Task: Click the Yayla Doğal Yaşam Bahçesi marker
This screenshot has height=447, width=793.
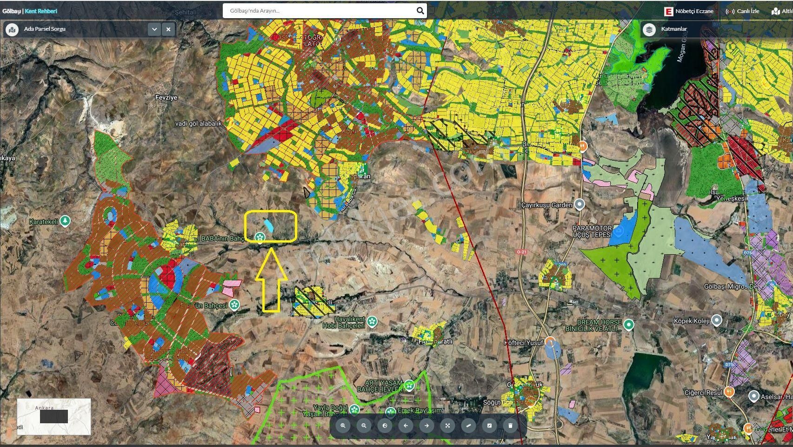Action: pos(354,410)
